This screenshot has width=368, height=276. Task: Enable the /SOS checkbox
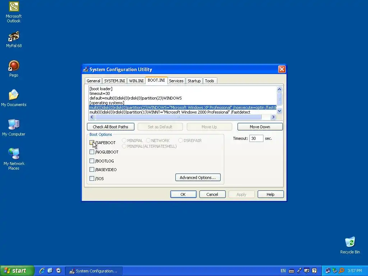(x=92, y=178)
